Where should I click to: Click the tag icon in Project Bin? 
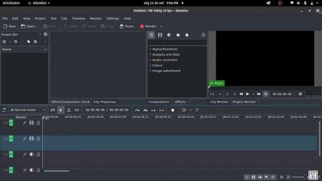29,42
